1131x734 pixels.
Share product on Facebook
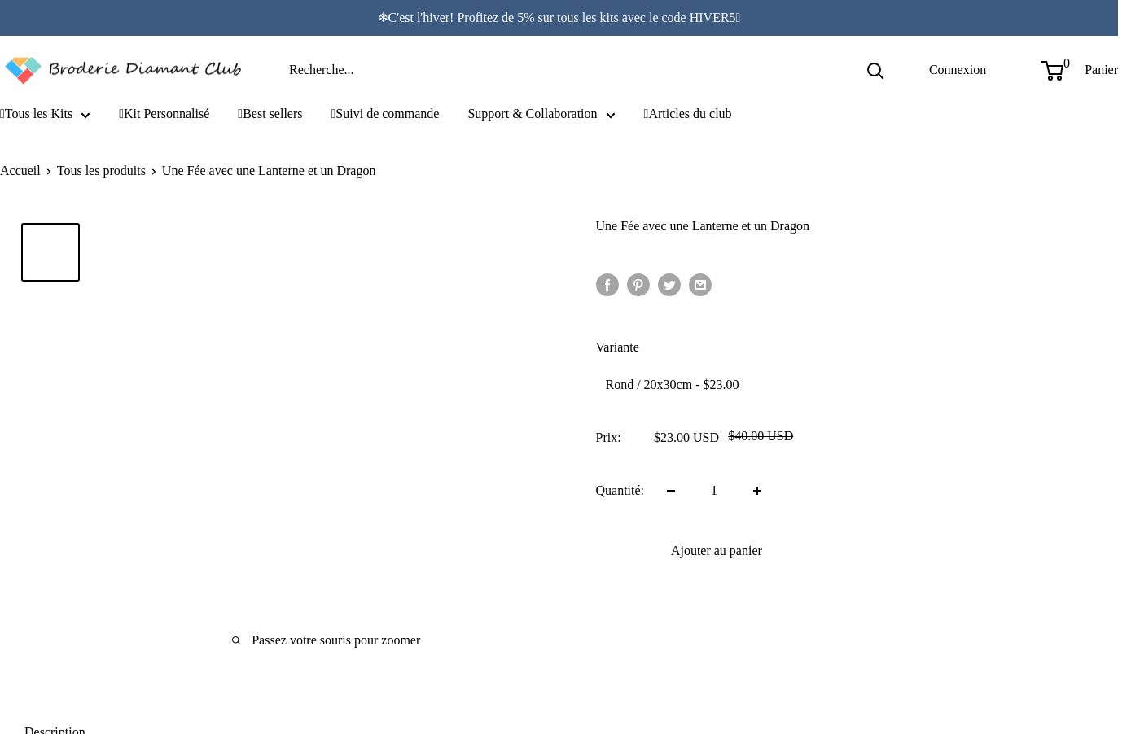pos(607,285)
